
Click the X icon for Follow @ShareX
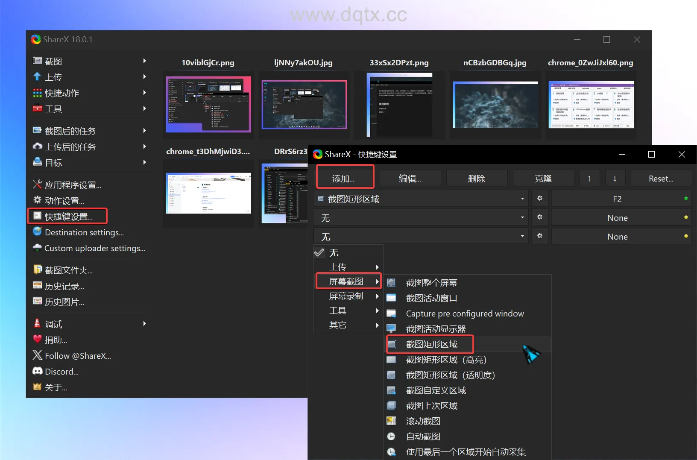[x=37, y=356]
